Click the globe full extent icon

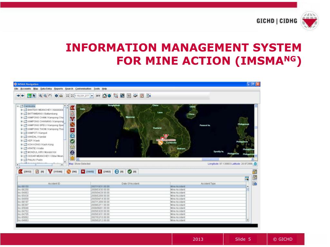(x=109, y=96)
